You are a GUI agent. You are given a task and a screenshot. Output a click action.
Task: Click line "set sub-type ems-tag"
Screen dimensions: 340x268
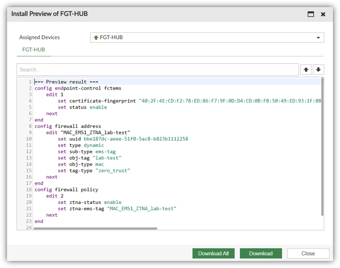tap(87, 152)
